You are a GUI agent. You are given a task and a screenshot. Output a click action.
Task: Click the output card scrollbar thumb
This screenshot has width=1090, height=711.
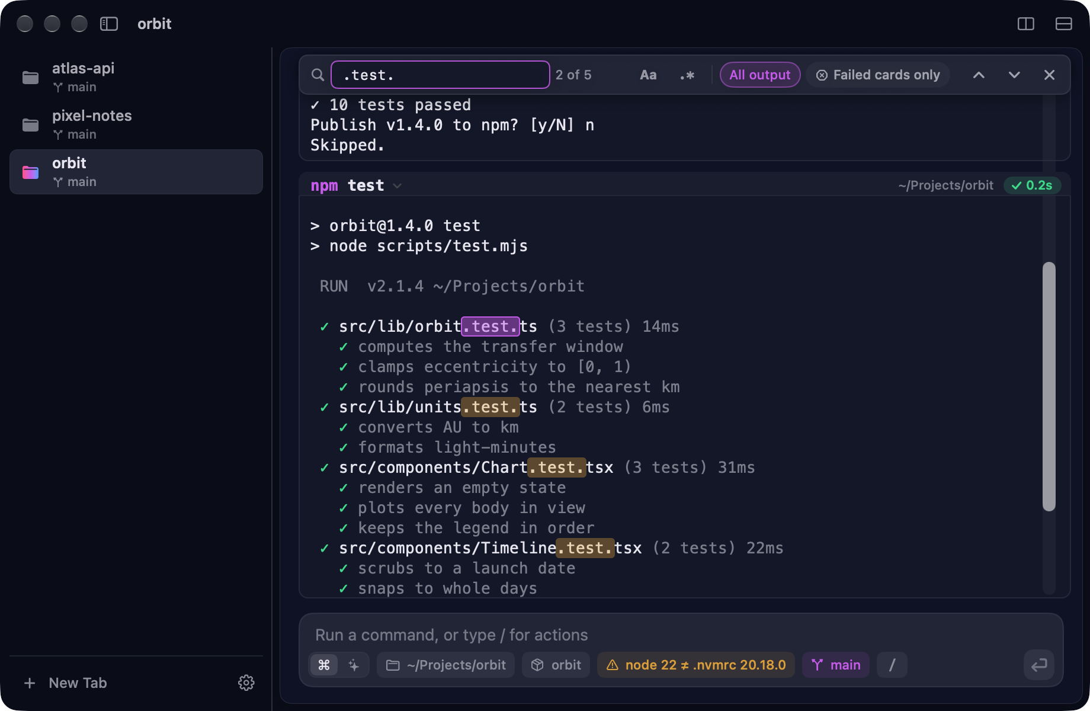1049,386
